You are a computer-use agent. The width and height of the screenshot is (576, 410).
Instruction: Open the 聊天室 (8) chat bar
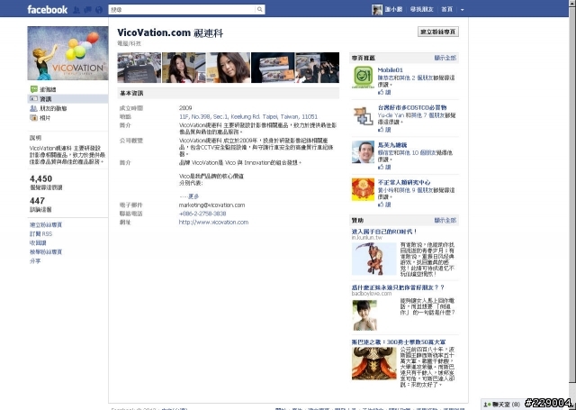click(x=502, y=405)
